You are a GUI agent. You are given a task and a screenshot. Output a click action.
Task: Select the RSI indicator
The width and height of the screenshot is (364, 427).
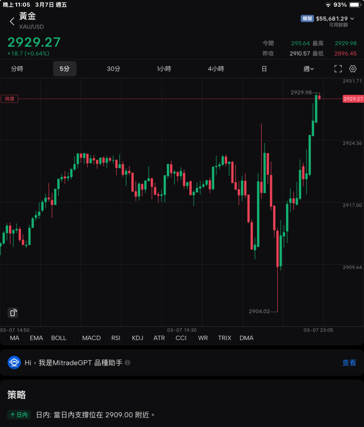(116, 338)
